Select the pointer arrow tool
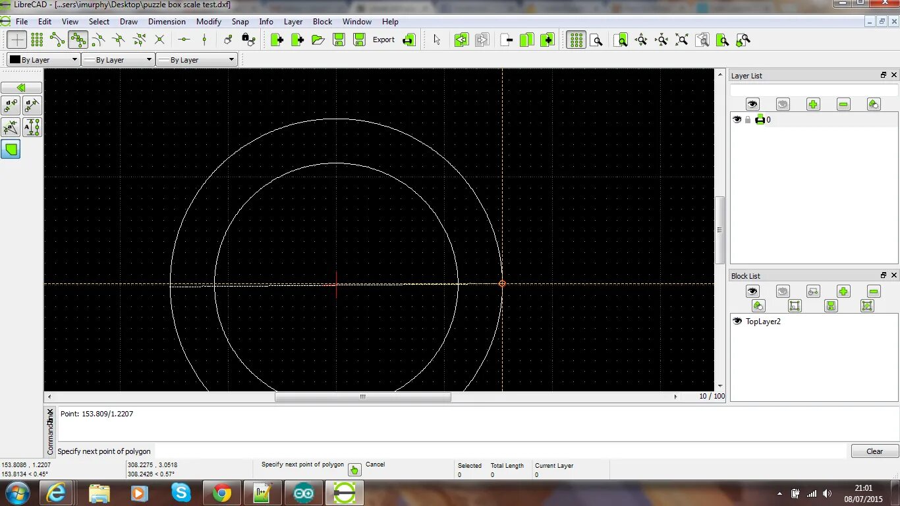Viewport: 900px width, 506px height. coord(437,40)
